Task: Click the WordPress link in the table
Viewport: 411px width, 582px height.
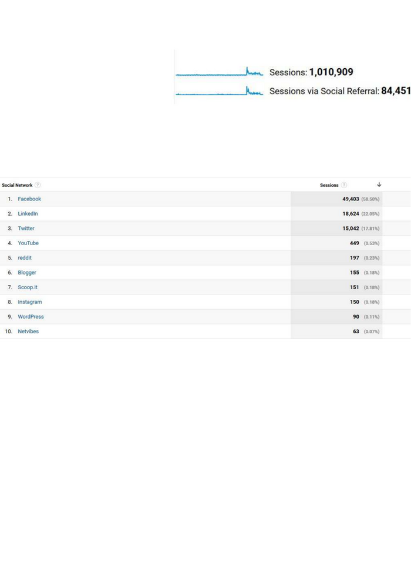Action: click(31, 317)
